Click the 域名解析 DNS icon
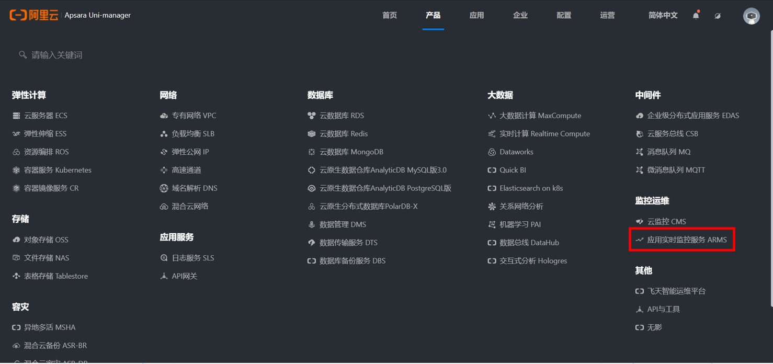 [x=164, y=188]
